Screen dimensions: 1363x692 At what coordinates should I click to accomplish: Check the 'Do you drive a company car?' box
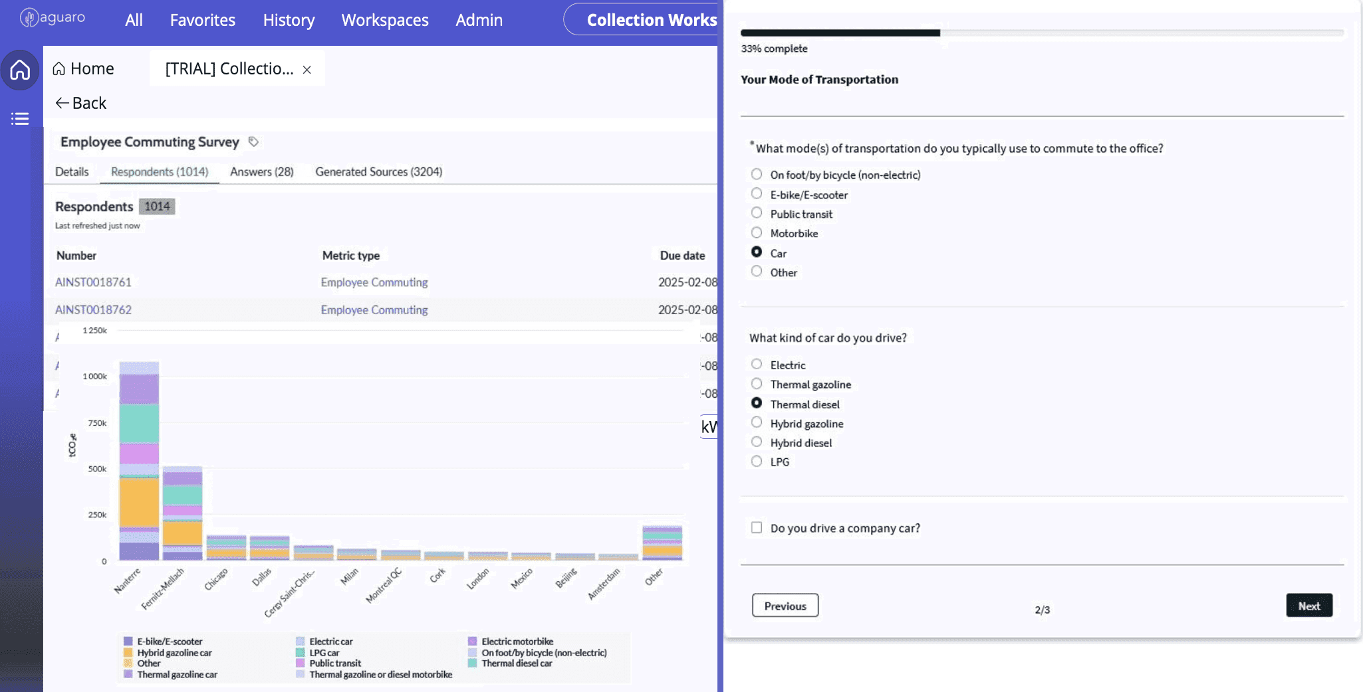(757, 527)
